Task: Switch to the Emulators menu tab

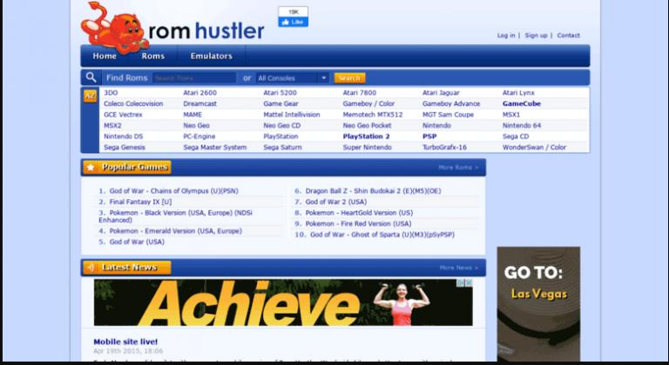Action: click(x=212, y=56)
